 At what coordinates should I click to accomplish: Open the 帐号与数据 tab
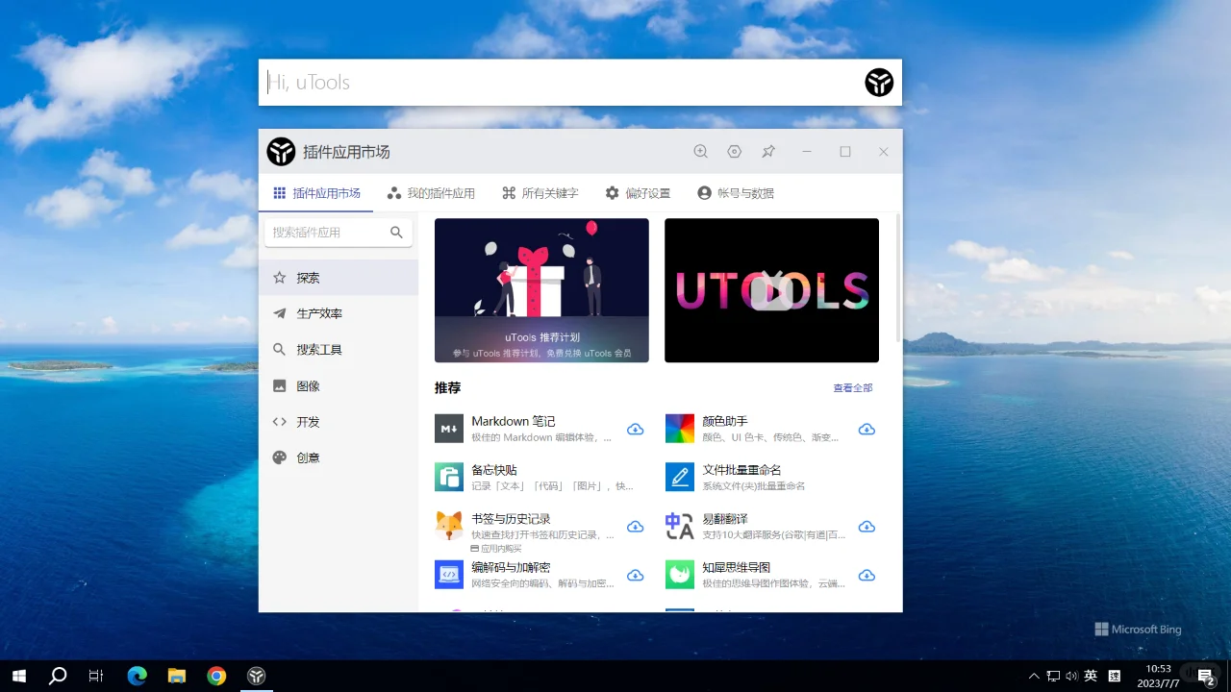[x=736, y=193]
